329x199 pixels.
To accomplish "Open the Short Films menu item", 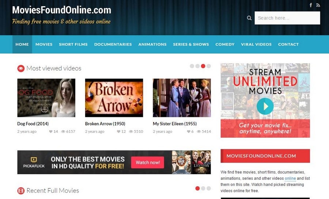I will 73,44.
